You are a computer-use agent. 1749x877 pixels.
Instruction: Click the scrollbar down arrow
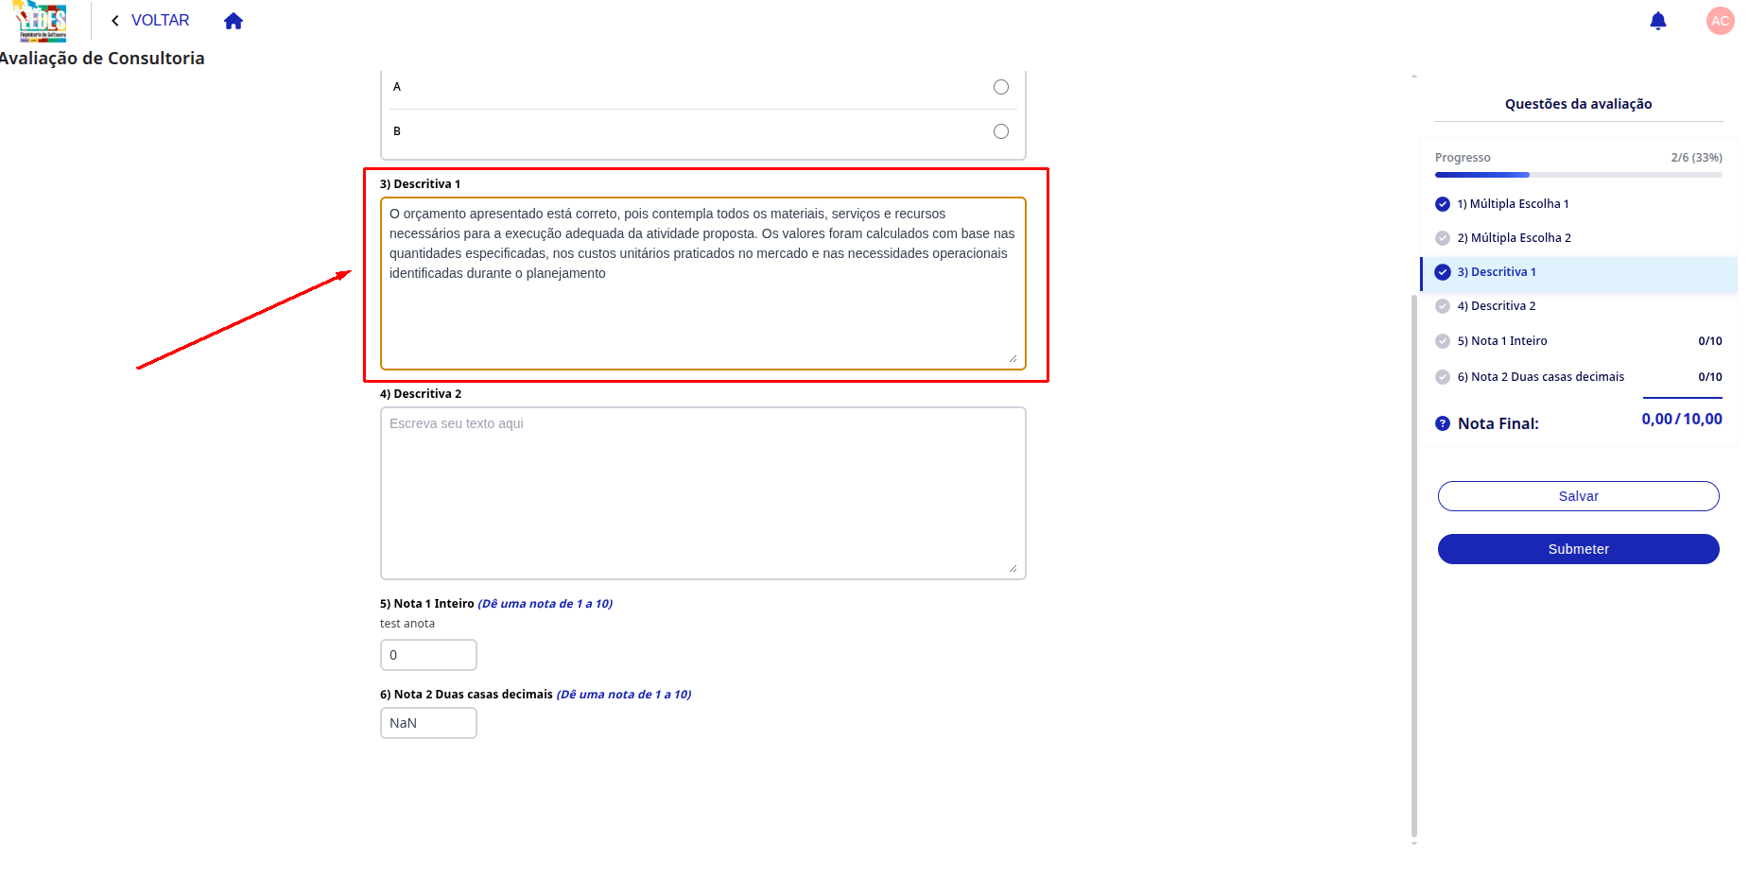pyautogui.click(x=1414, y=842)
